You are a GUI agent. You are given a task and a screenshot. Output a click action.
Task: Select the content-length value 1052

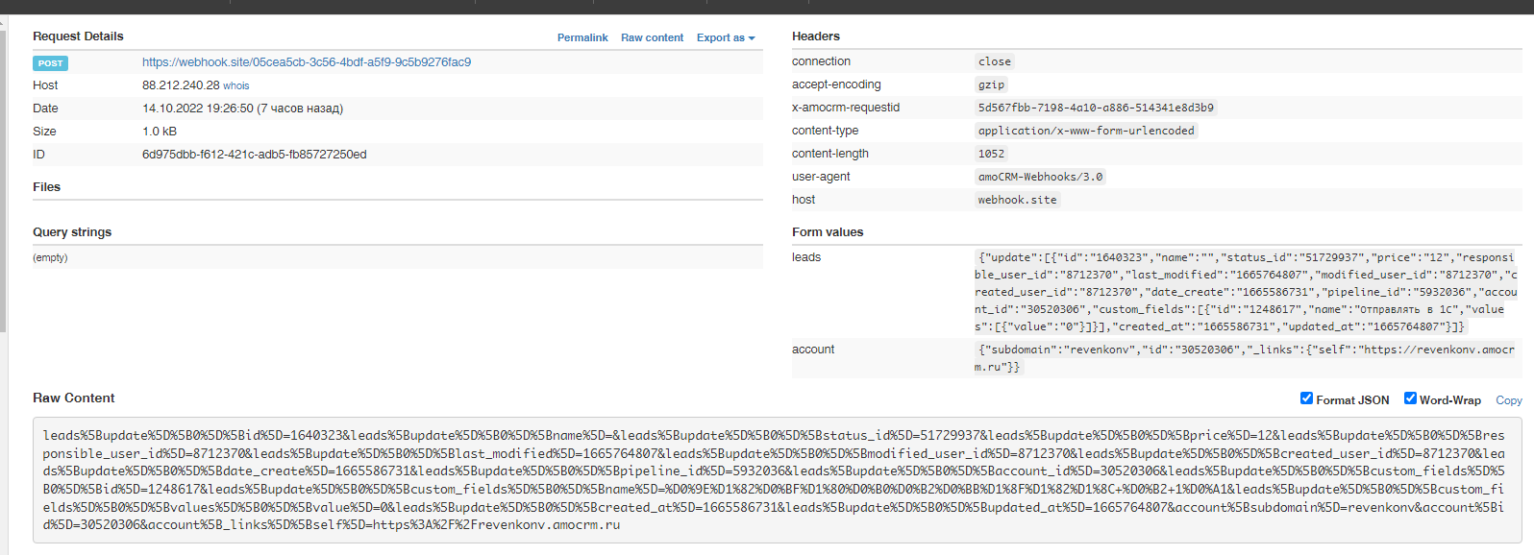[991, 154]
